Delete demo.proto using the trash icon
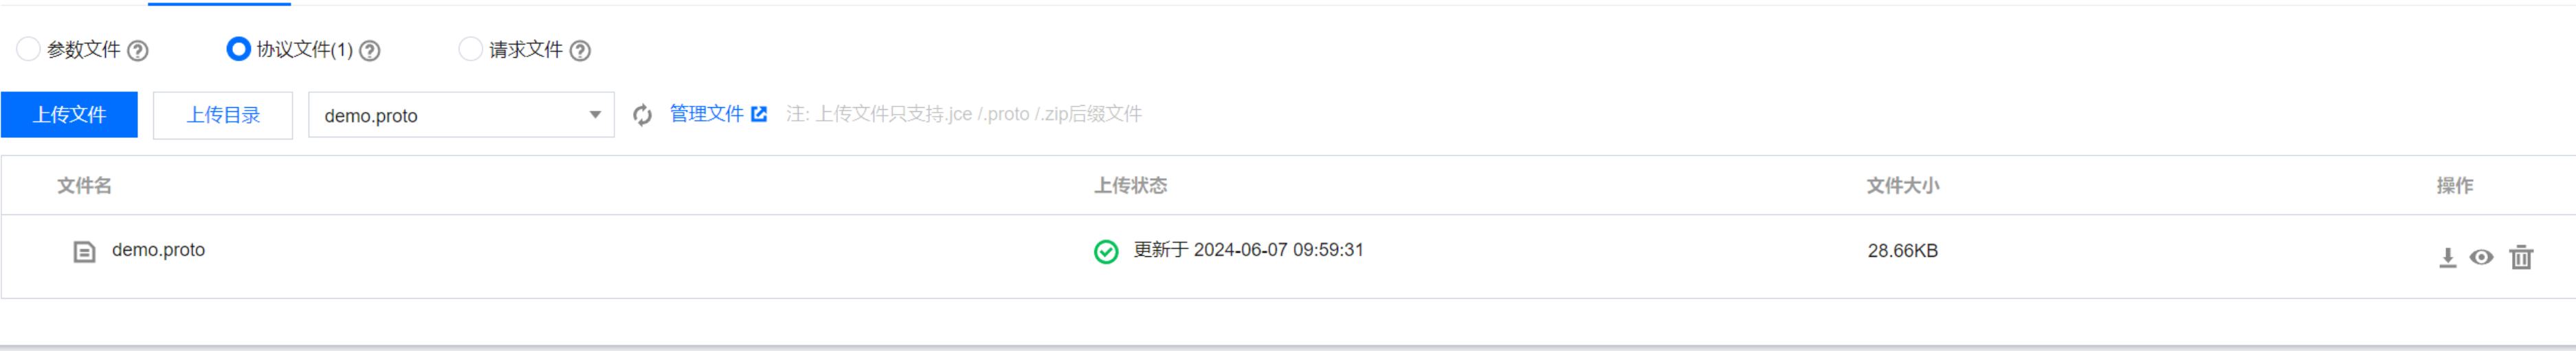The height and width of the screenshot is (351, 2576). [2521, 257]
